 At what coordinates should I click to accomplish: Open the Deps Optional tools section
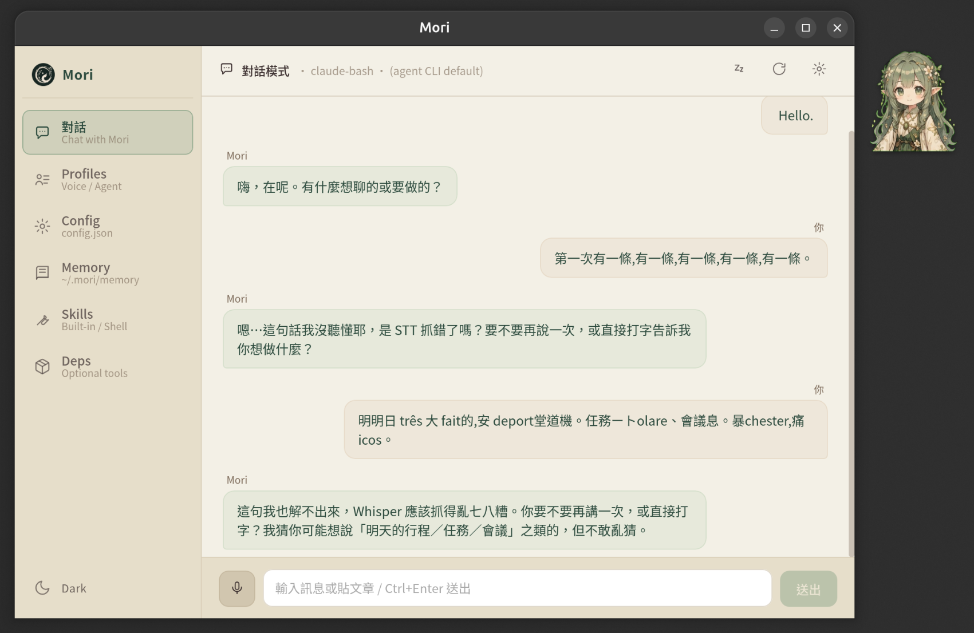click(108, 366)
